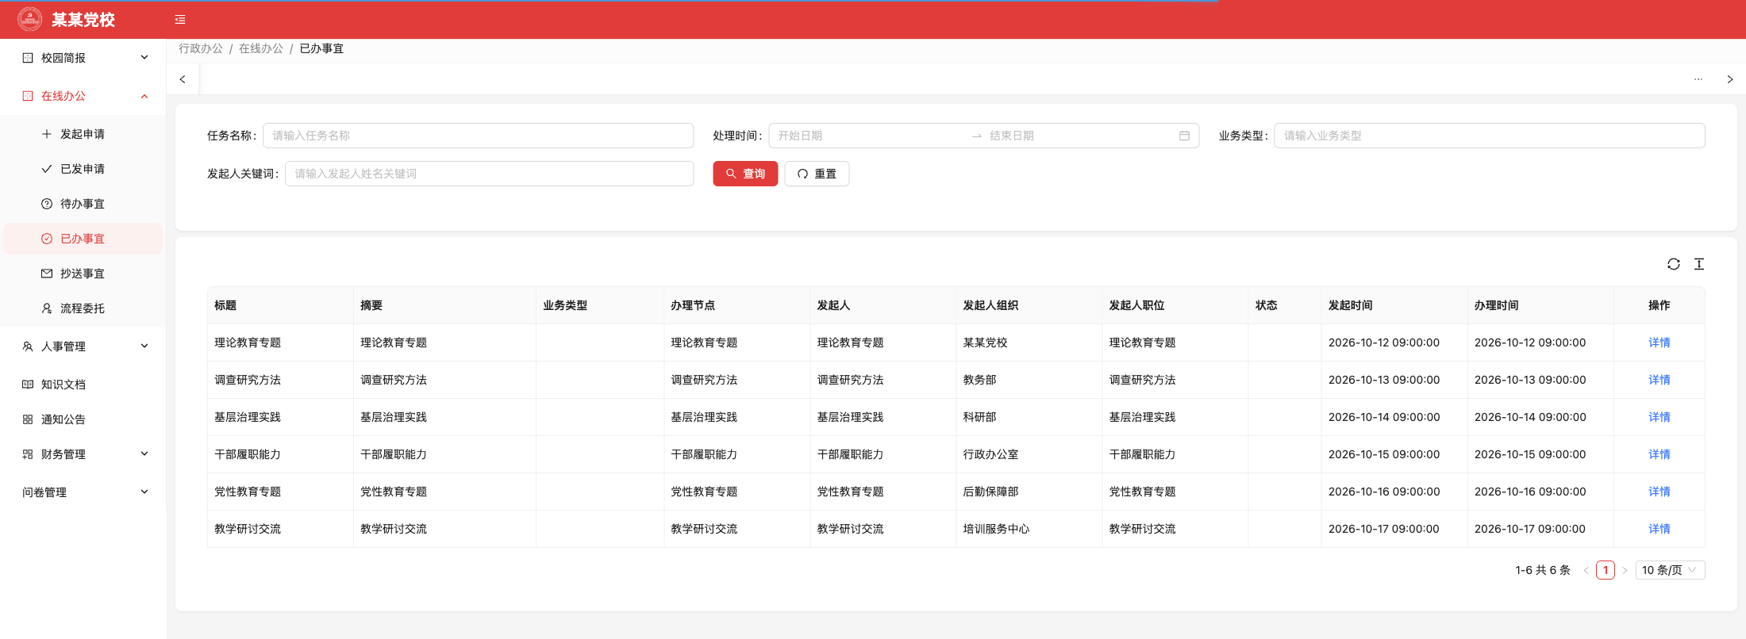The height and width of the screenshot is (639, 1746).
Task: Select 发起申请 menu item
Action: pyautogui.click(x=83, y=134)
